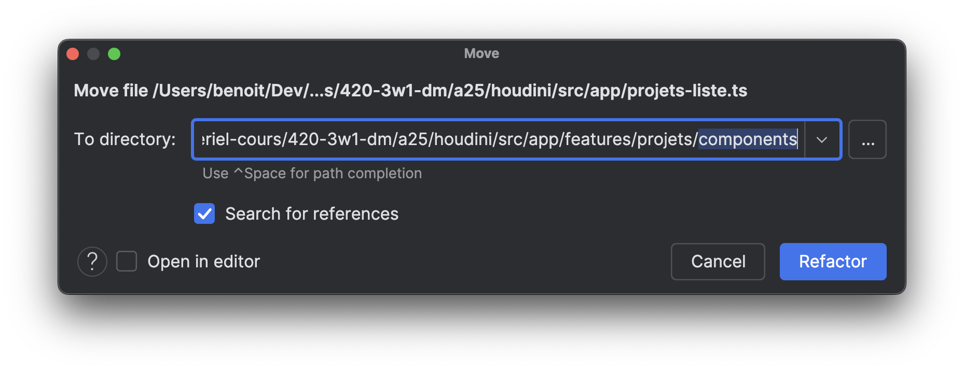
Task: Click the gray minimize window button
Action: pos(93,54)
